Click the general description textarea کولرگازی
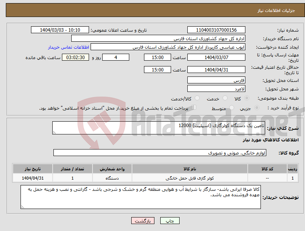The height and width of the screenshot is (231, 305). [x=159, y=128]
